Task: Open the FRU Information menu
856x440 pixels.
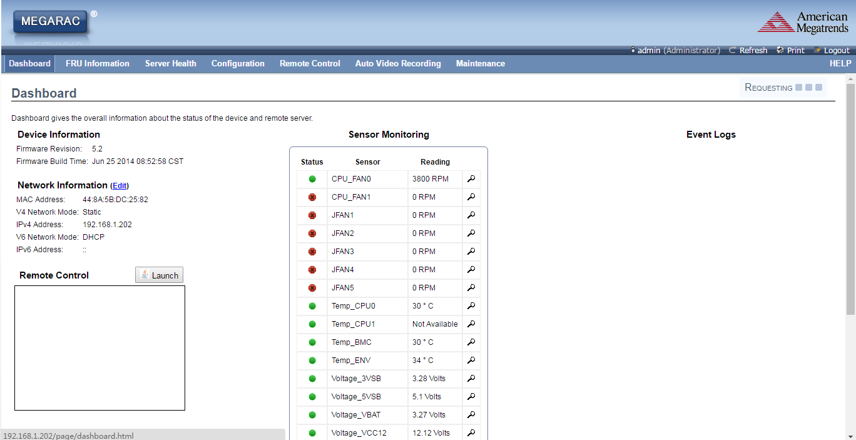Action: [x=98, y=64]
